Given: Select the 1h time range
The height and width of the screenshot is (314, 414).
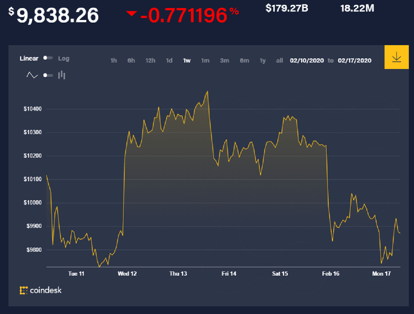Looking at the screenshot, I should point(114,60).
